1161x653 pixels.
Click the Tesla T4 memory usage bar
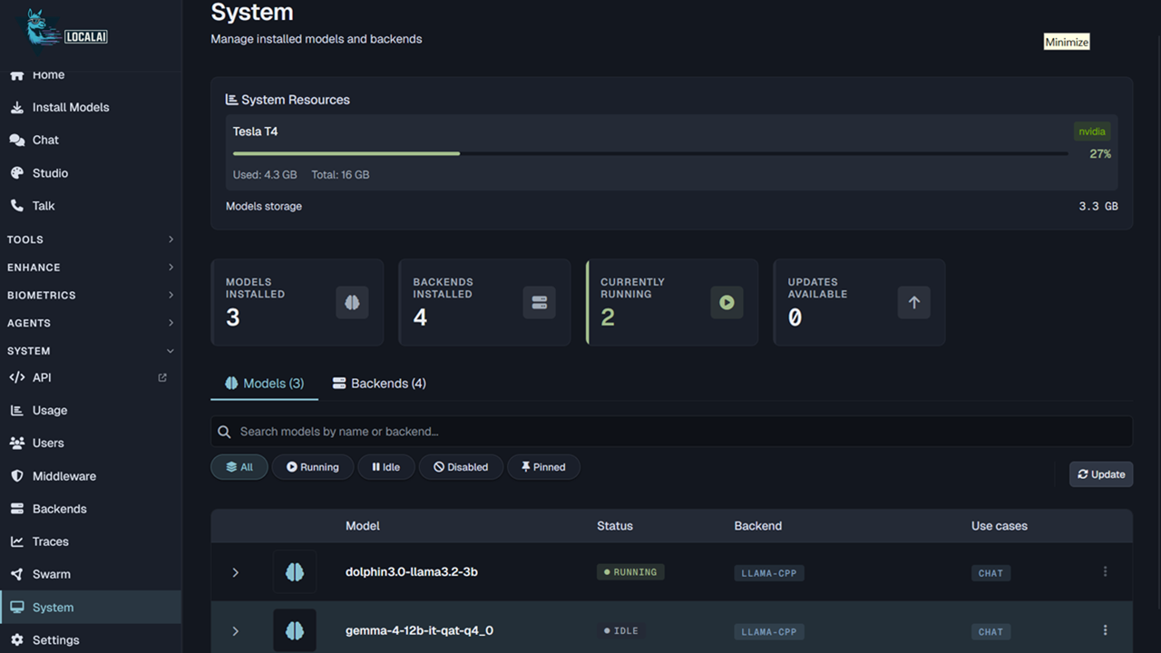[650, 154]
